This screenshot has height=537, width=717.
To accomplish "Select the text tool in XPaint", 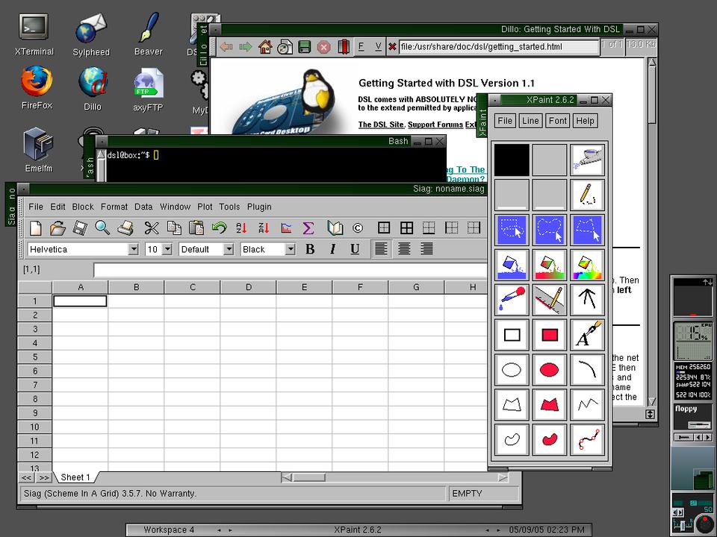I will [587, 335].
